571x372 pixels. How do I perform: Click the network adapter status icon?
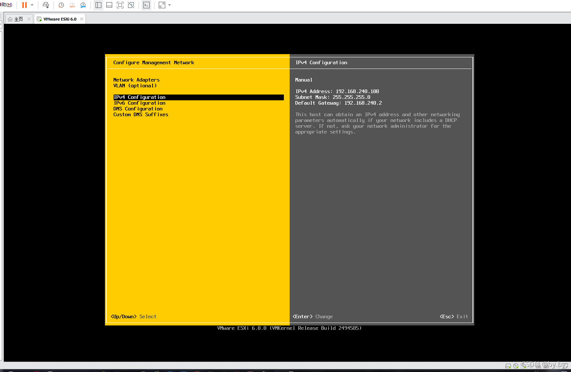tap(523, 366)
